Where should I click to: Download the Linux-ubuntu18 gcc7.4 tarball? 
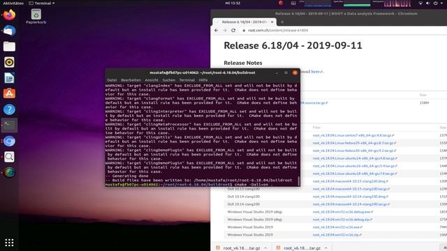click(354, 174)
